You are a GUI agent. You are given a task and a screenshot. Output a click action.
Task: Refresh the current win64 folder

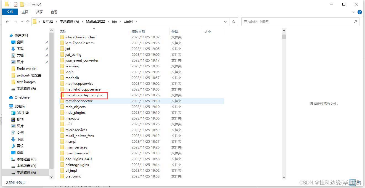[x=234, y=22]
